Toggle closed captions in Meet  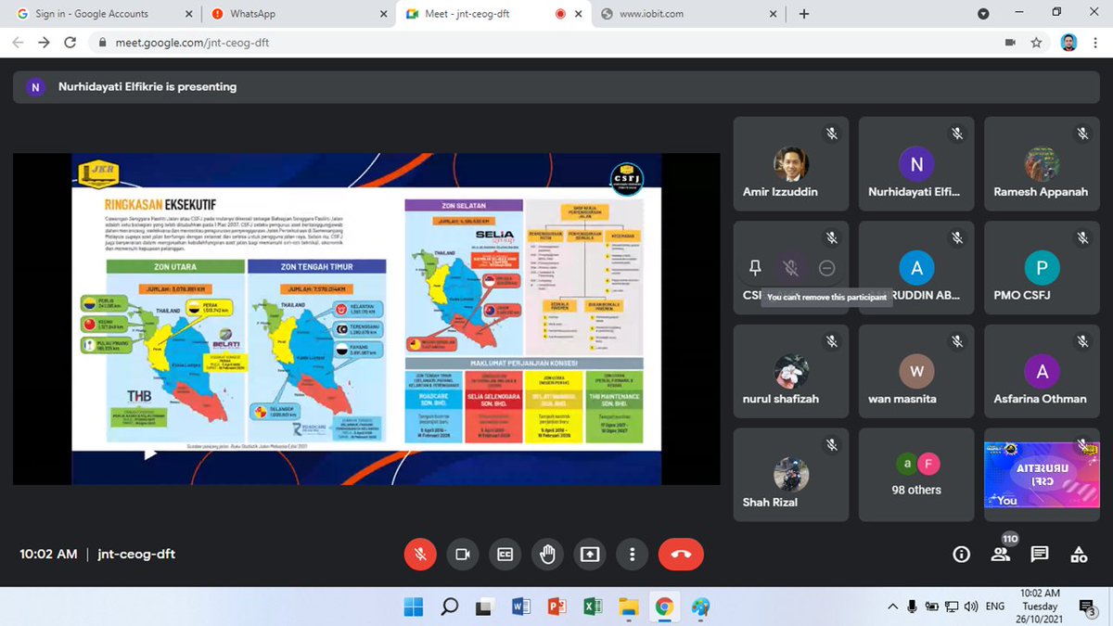(505, 555)
